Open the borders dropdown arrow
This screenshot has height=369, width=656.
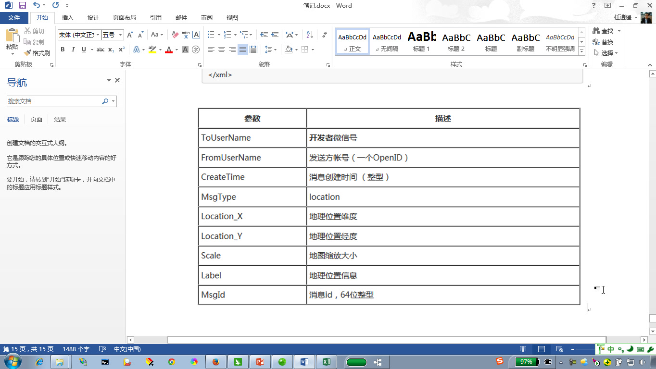(x=313, y=49)
